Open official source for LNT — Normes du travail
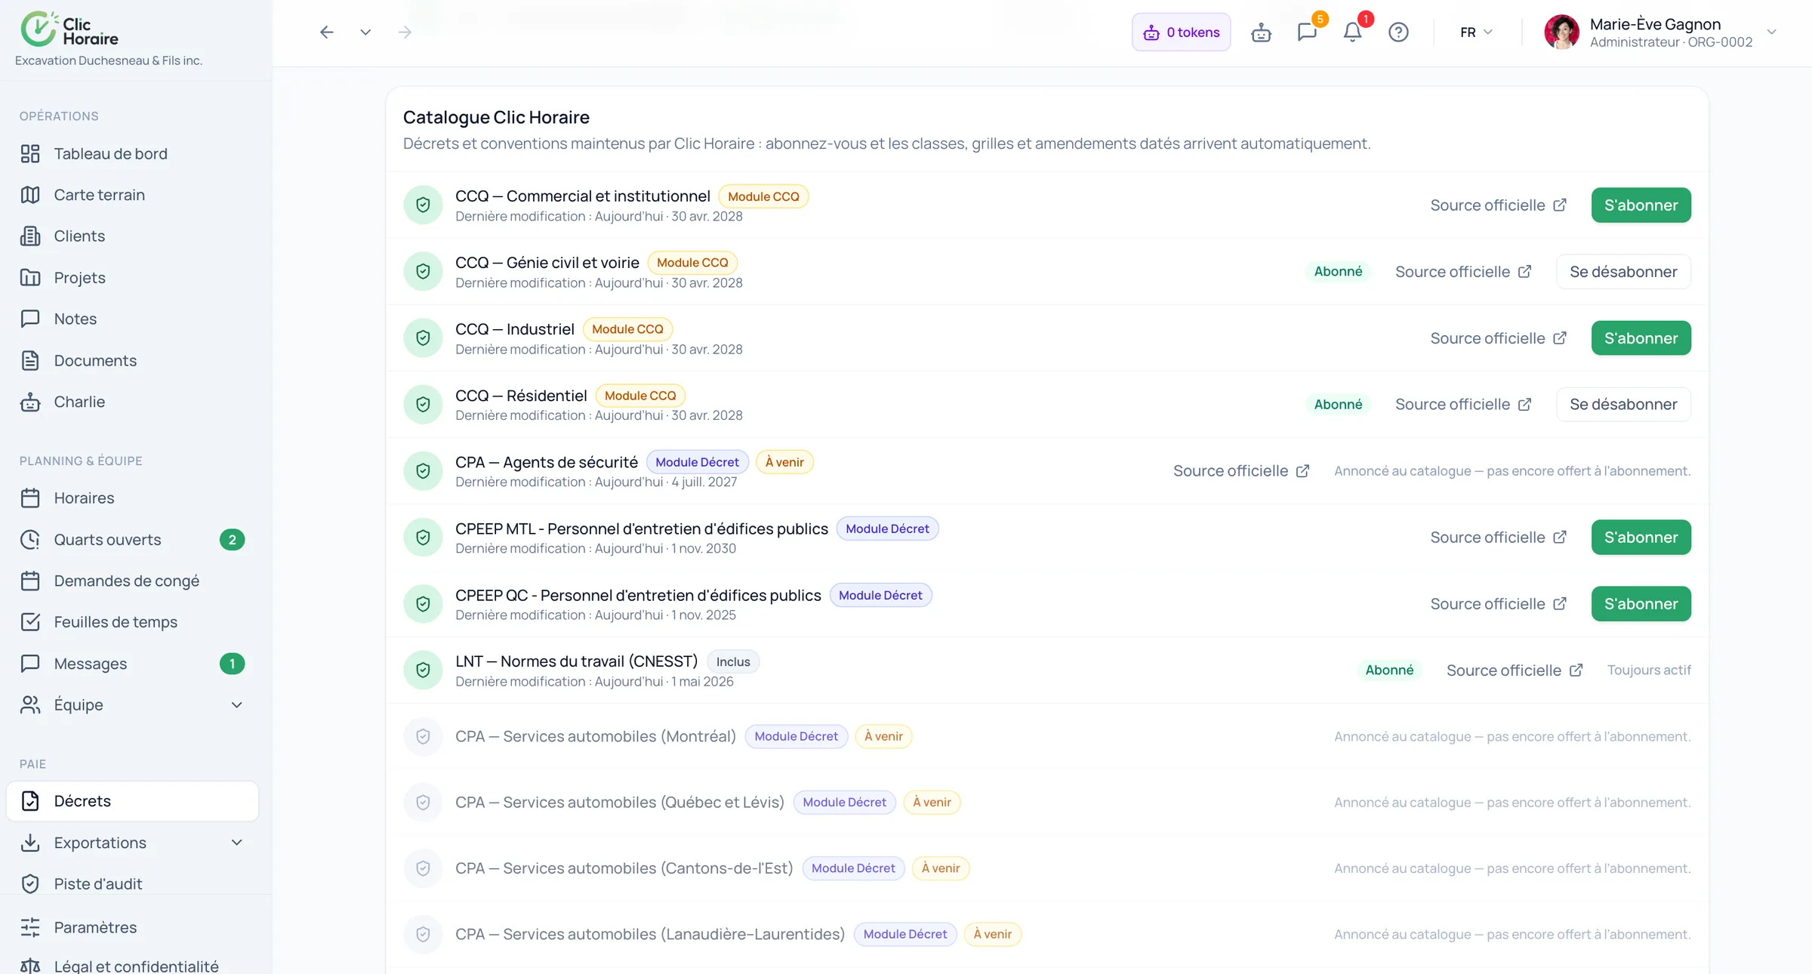1812x974 pixels. (1514, 670)
